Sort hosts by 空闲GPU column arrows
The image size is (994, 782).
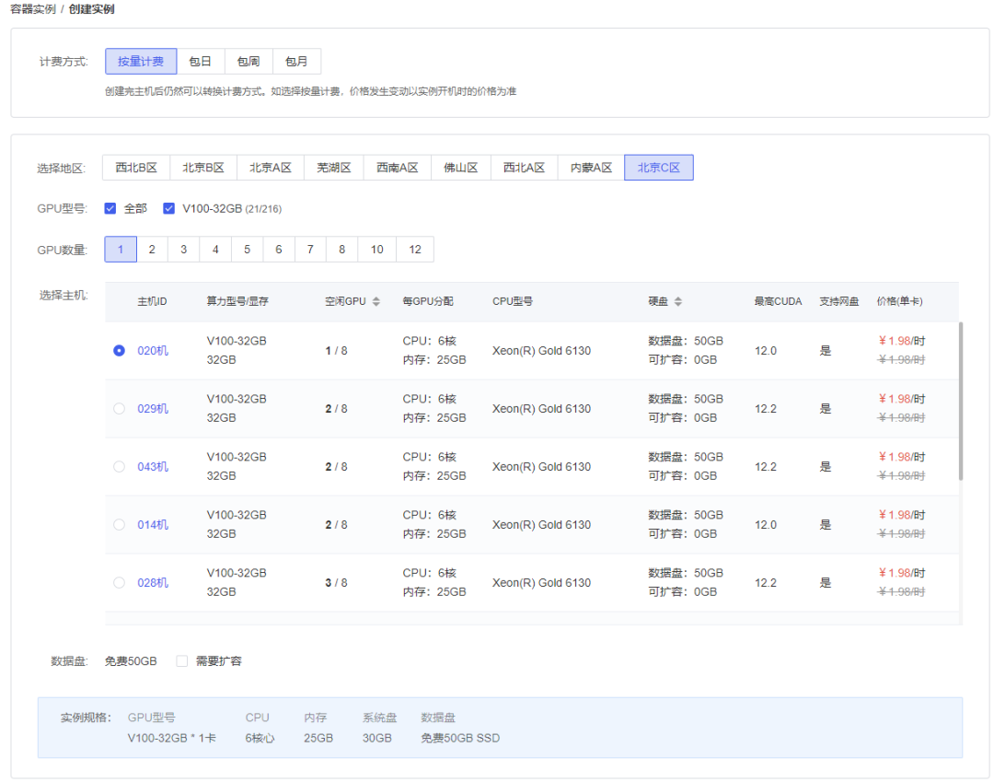[x=376, y=301]
